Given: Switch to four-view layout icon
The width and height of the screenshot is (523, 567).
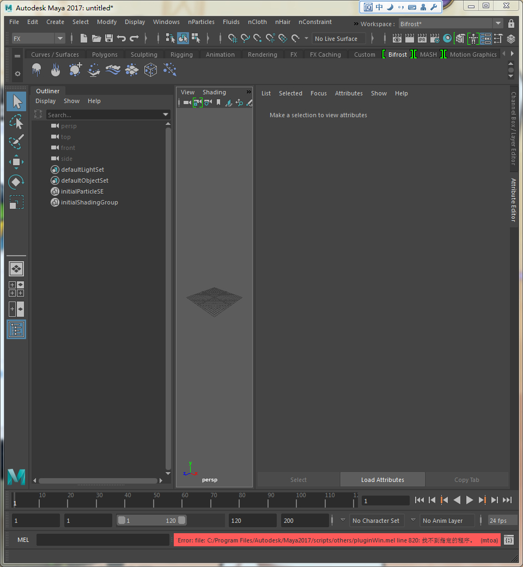Looking at the screenshot, I should 16,289.
